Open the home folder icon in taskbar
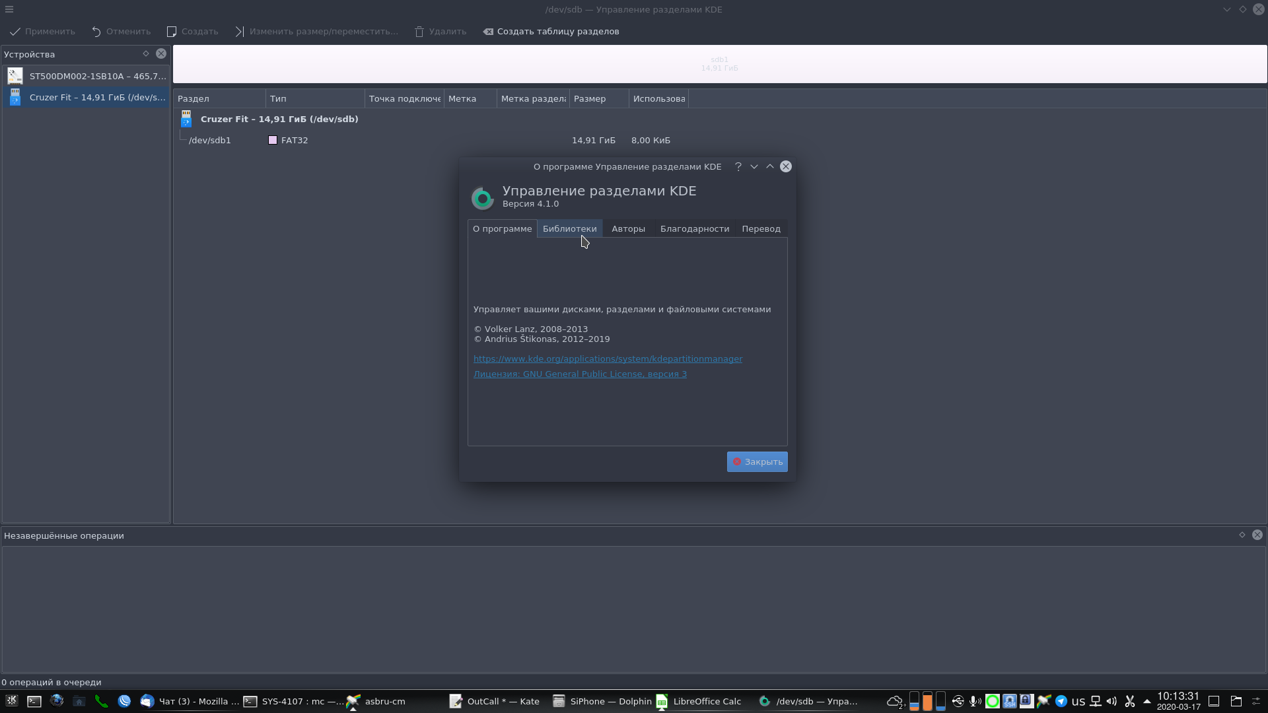The image size is (1268, 713). pos(79,701)
